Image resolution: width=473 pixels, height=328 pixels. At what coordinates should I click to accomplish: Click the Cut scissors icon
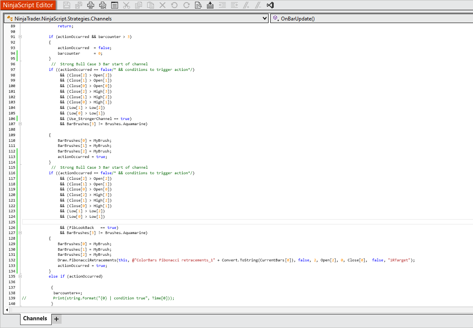[x=127, y=6]
